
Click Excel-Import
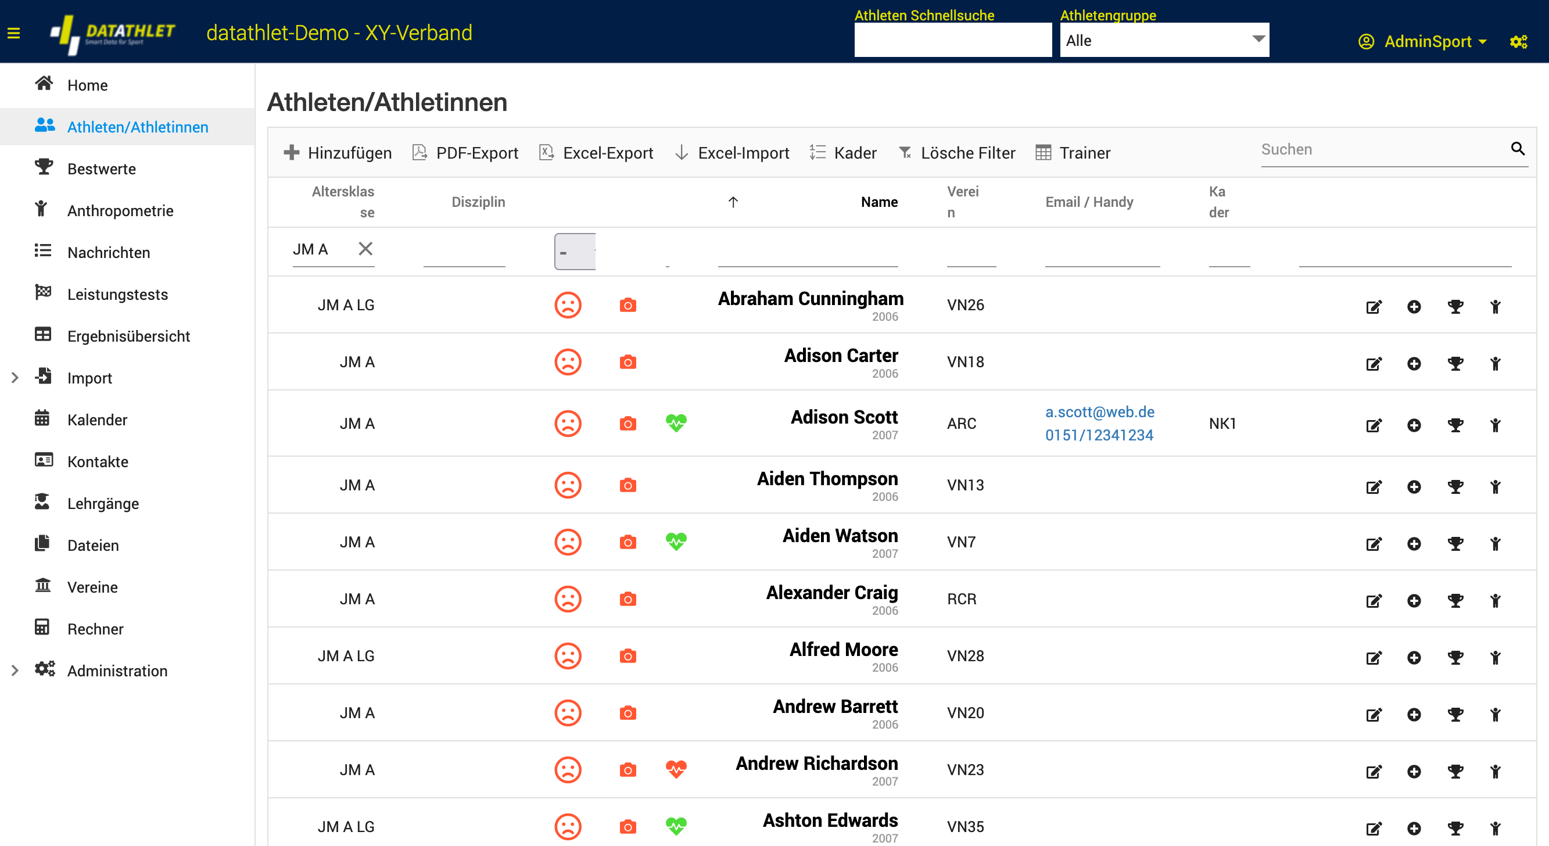[x=732, y=153]
